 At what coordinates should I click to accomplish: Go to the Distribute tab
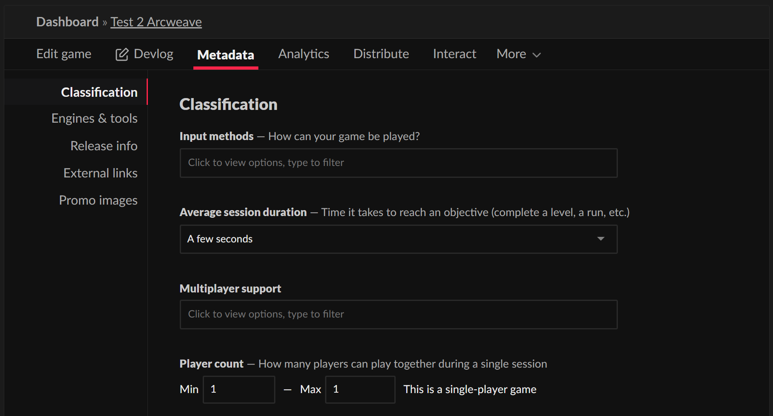[x=381, y=54]
